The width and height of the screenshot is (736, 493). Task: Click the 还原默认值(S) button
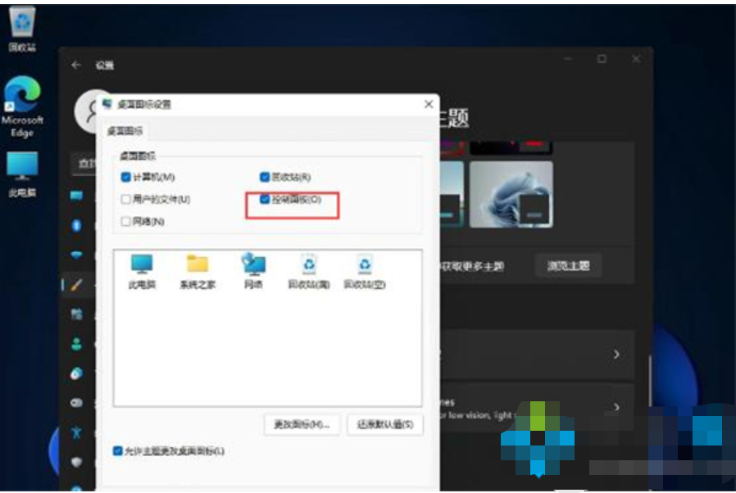[384, 424]
